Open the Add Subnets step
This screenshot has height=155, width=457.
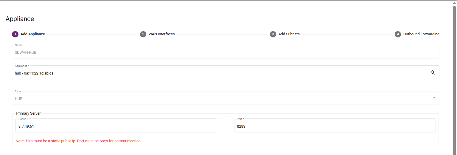point(289,34)
